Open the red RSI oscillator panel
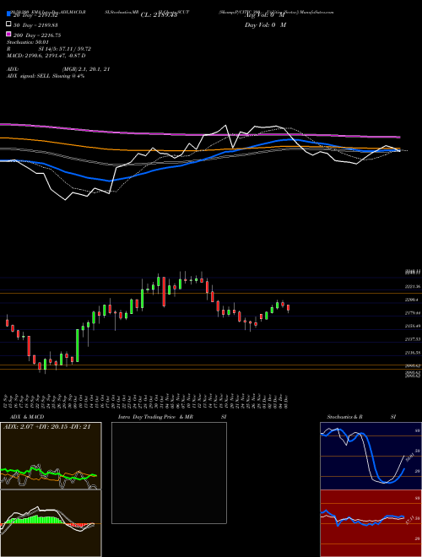422x557 pixels. click(371, 523)
